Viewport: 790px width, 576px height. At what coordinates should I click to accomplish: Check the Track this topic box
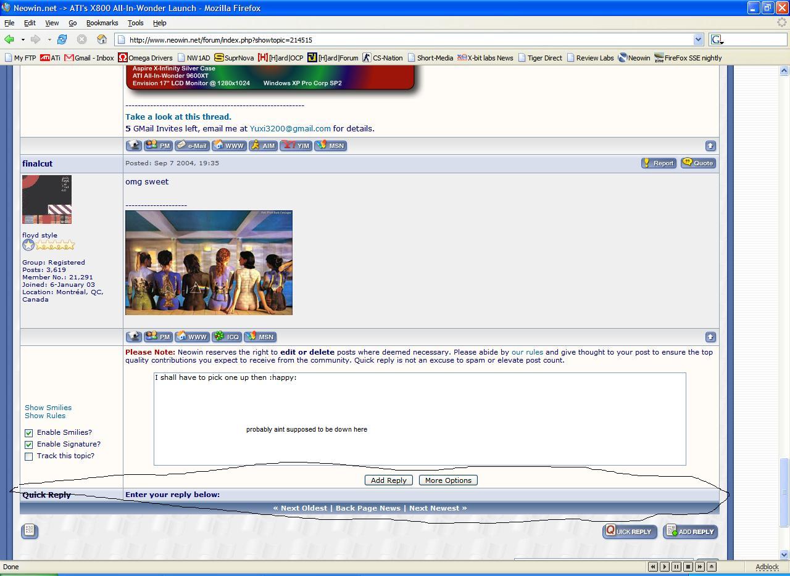coord(28,456)
